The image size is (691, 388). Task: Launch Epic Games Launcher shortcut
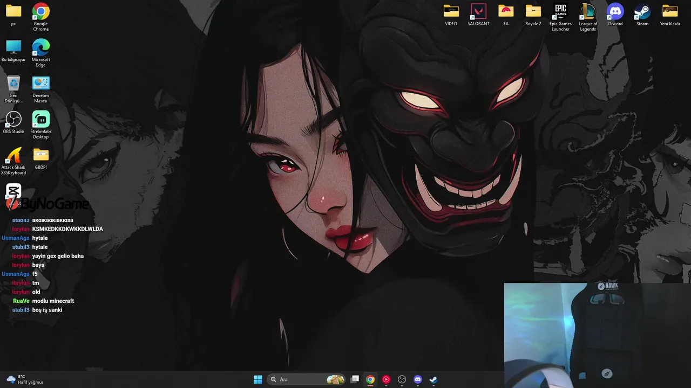[560, 17]
